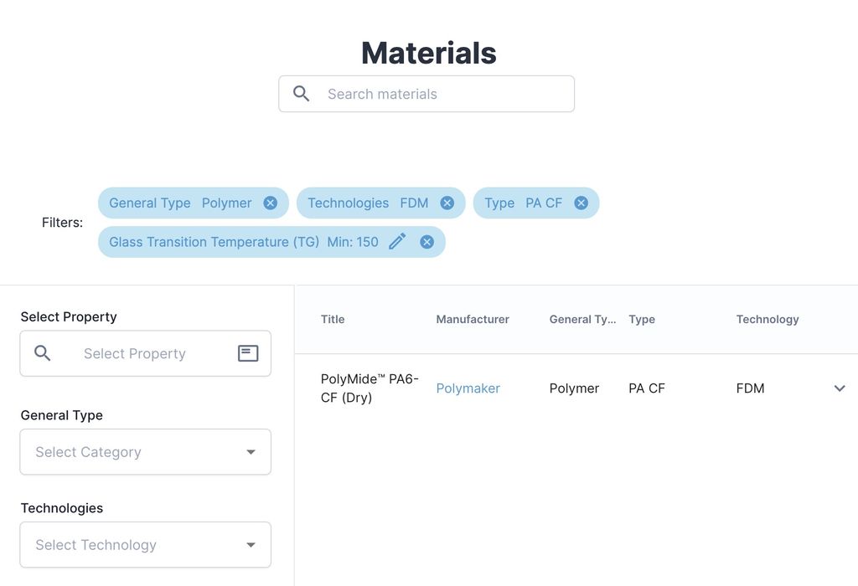Viewport: 858px width, 586px height.
Task: Click the Technology column header
Action: [767, 319]
